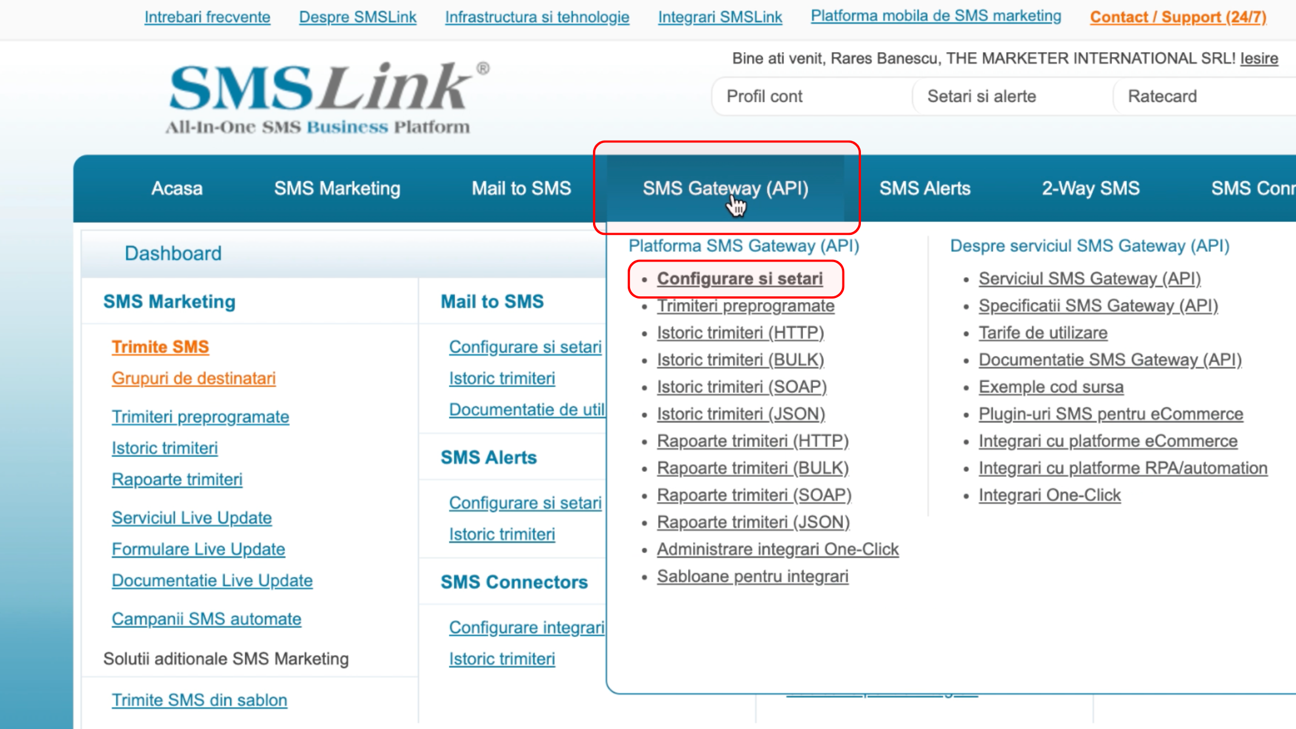
Task: Open Documentatie SMS Gateway (API) link
Action: point(1110,360)
